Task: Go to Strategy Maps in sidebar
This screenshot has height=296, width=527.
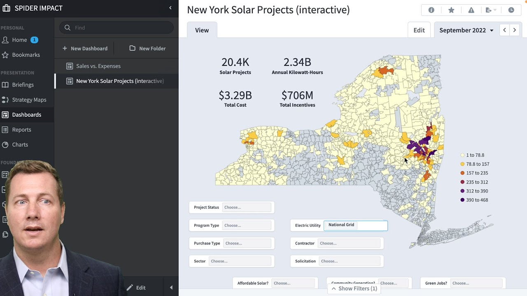Action: 29,99
